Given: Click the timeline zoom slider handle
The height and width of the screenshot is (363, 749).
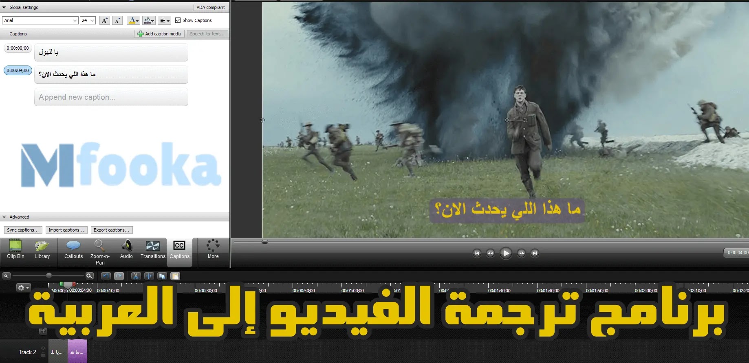Looking at the screenshot, I should point(49,276).
